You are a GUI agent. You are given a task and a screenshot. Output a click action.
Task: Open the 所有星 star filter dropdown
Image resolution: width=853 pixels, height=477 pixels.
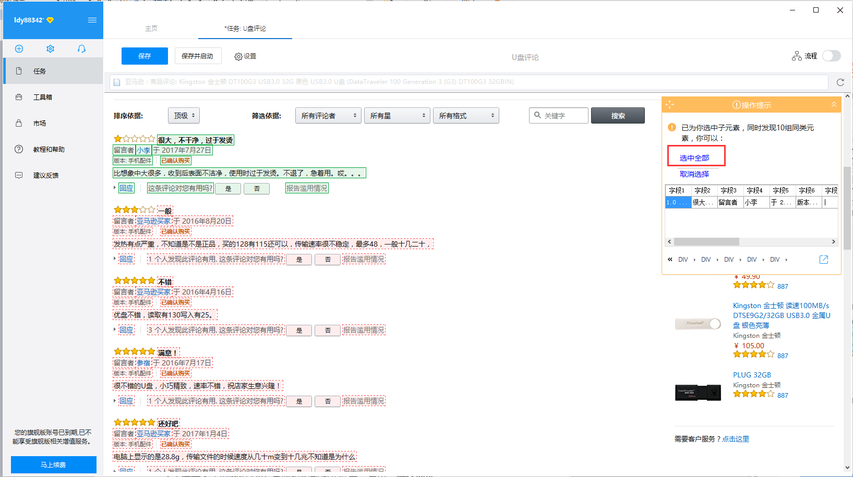(x=397, y=116)
